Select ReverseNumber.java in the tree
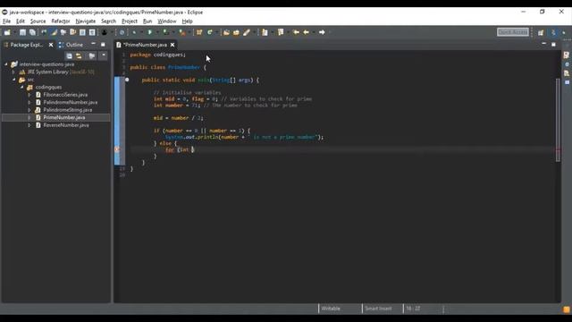572x322 pixels. click(x=66, y=125)
